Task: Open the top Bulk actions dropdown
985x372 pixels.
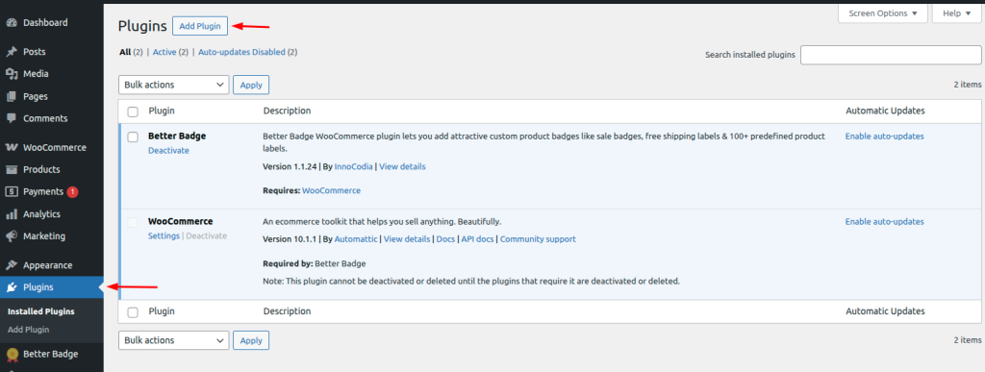Action: click(x=173, y=85)
